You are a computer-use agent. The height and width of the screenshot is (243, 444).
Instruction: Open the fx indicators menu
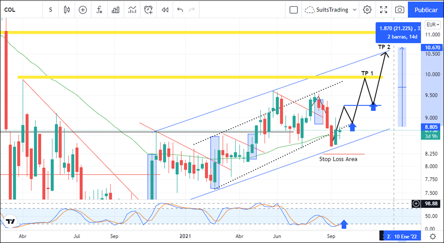tap(99, 9)
